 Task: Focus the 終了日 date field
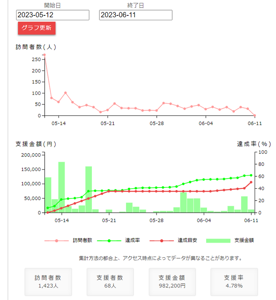tap(136, 15)
